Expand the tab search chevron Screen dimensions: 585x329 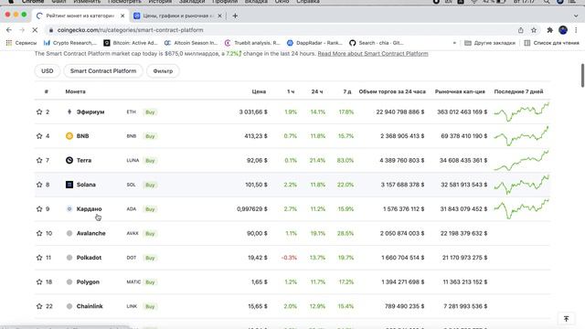click(x=576, y=16)
